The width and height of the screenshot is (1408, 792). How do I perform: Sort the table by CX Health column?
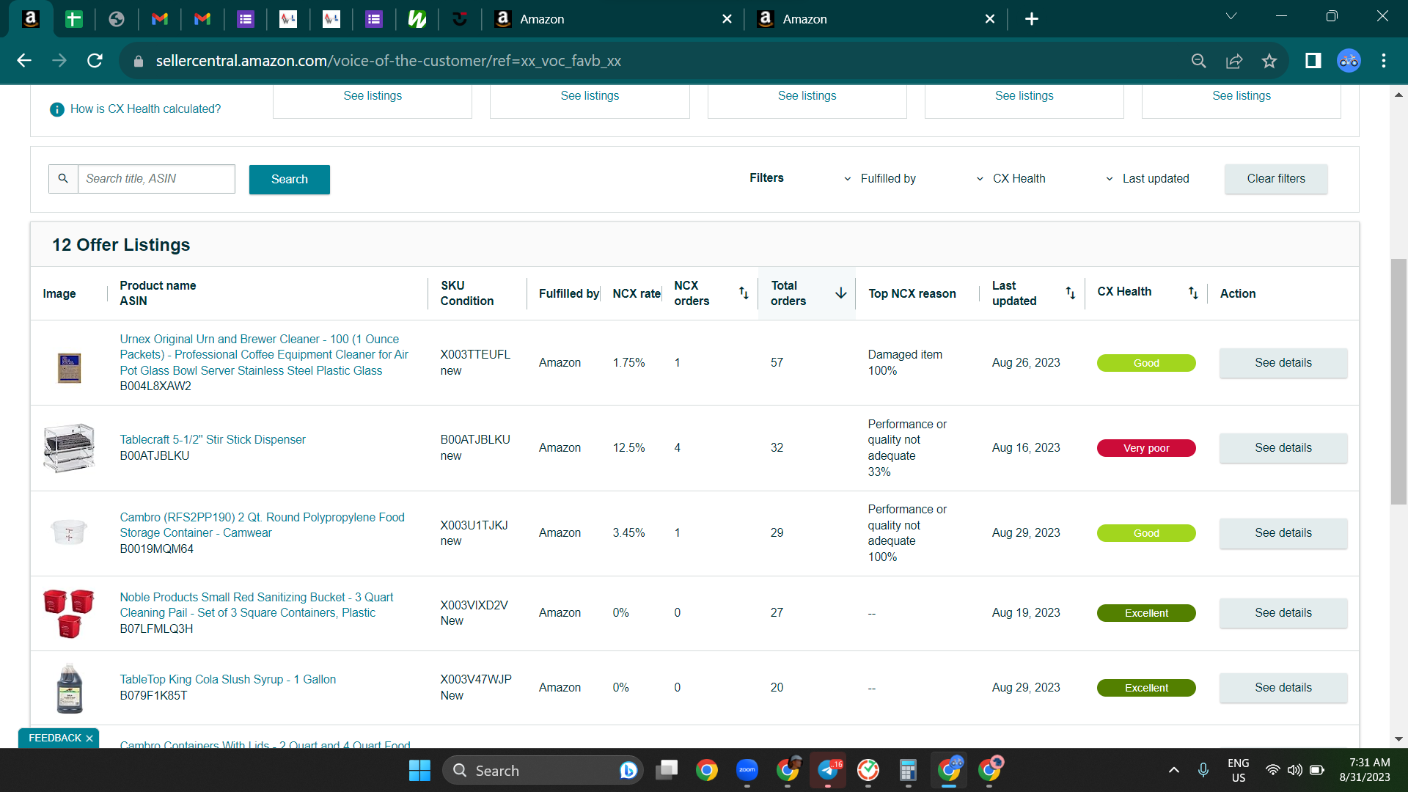click(1193, 293)
